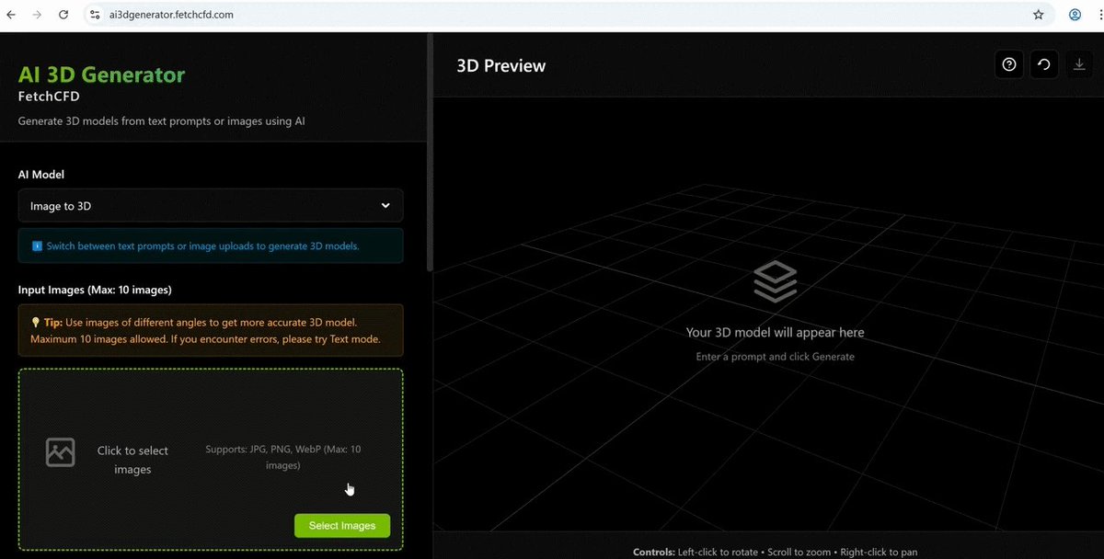Image resolution: width=1104 pixels, height=559 pixels.
Task: Click the blue info notice about switching modes
Action: point(211,245)
